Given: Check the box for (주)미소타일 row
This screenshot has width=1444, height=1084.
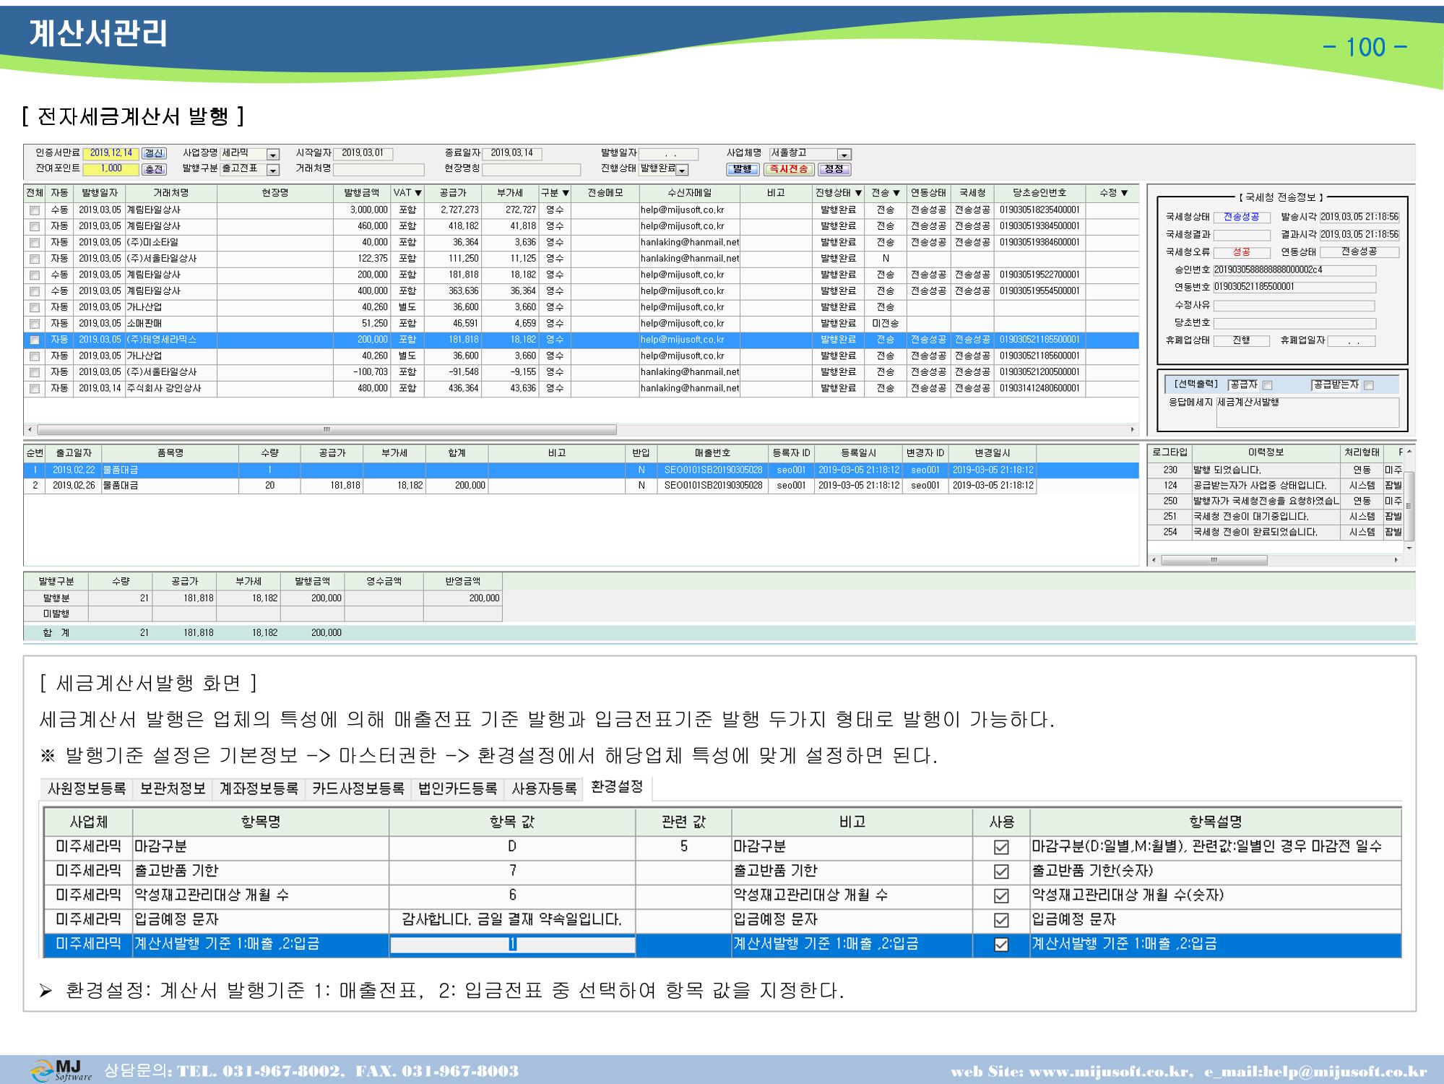Looking at the screenshot, I should 34,243.
